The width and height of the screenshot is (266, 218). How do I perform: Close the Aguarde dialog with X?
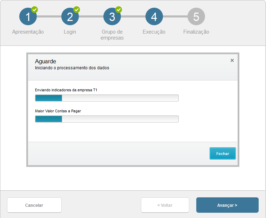[232, 61]
